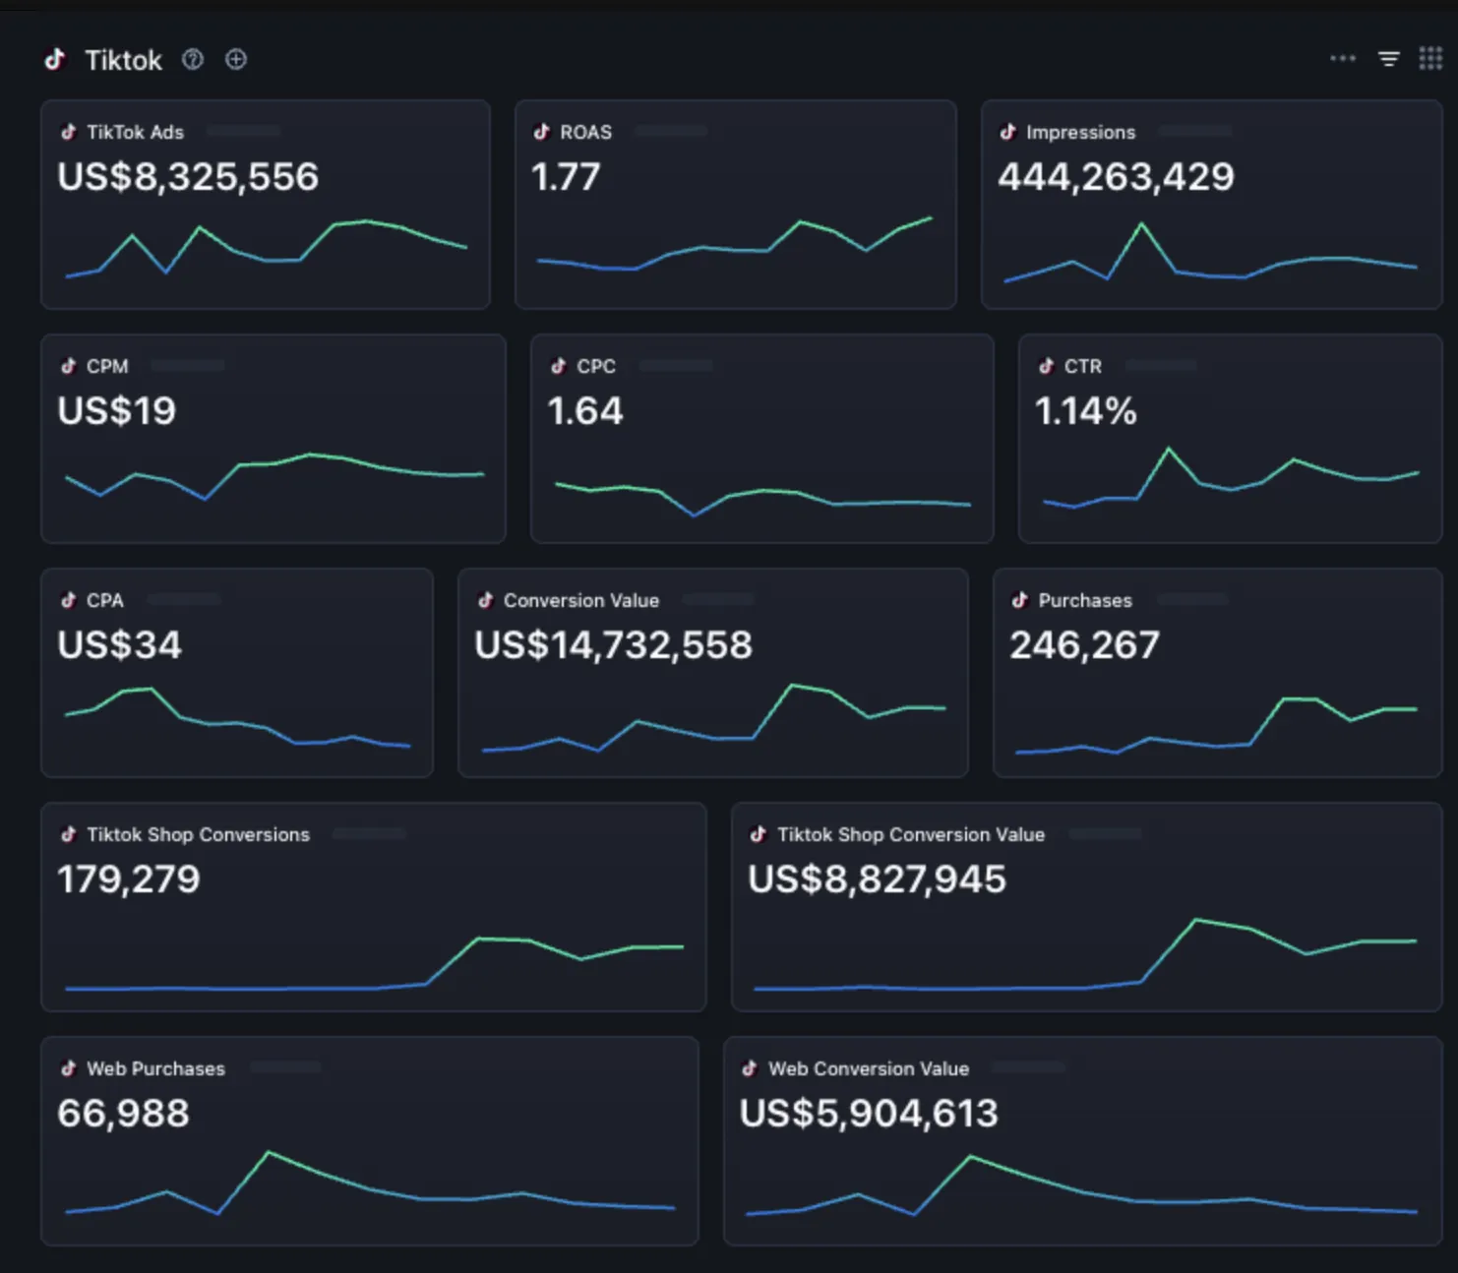Click the TikTok icon on Impressions card
This screenshot has width=1458, height=1273.
[x=1008, y=132]
